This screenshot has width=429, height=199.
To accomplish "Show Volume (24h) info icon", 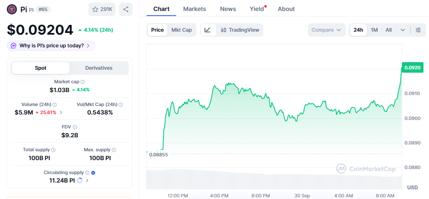I will 55,104.
